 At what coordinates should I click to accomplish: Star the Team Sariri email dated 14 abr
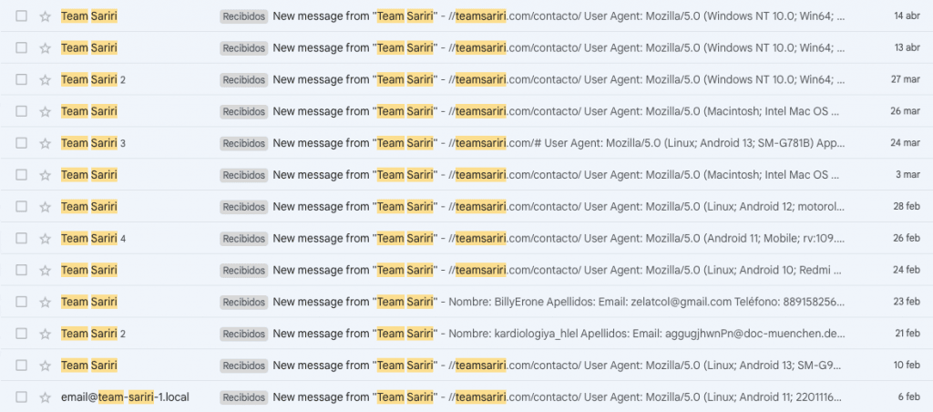pyautogui.click(x=45, y=16)
